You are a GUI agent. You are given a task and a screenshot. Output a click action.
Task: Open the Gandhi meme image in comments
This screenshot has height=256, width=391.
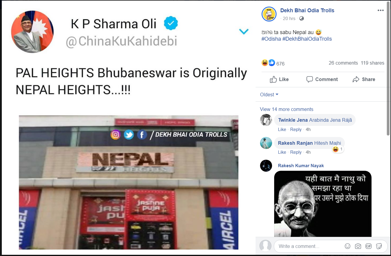(x=323, y=204)
